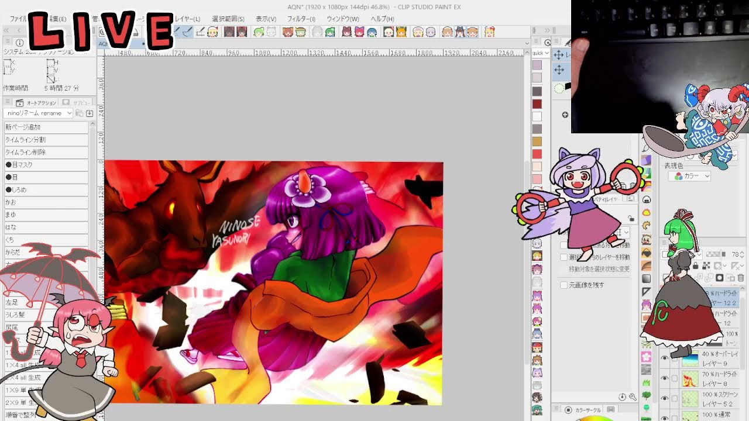Open the フィルター(I) menu
The width and height of the screenshot is (749, 421).
pos(301,19)
